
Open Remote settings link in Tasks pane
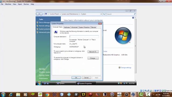click(44, 26)
